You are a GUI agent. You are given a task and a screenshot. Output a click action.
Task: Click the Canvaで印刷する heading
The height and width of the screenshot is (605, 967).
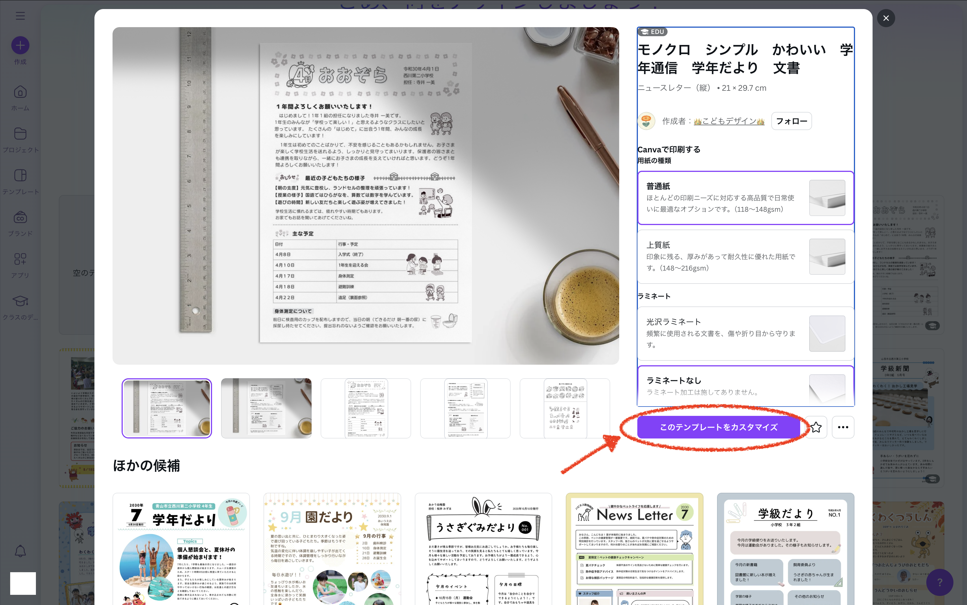point(669,149)
